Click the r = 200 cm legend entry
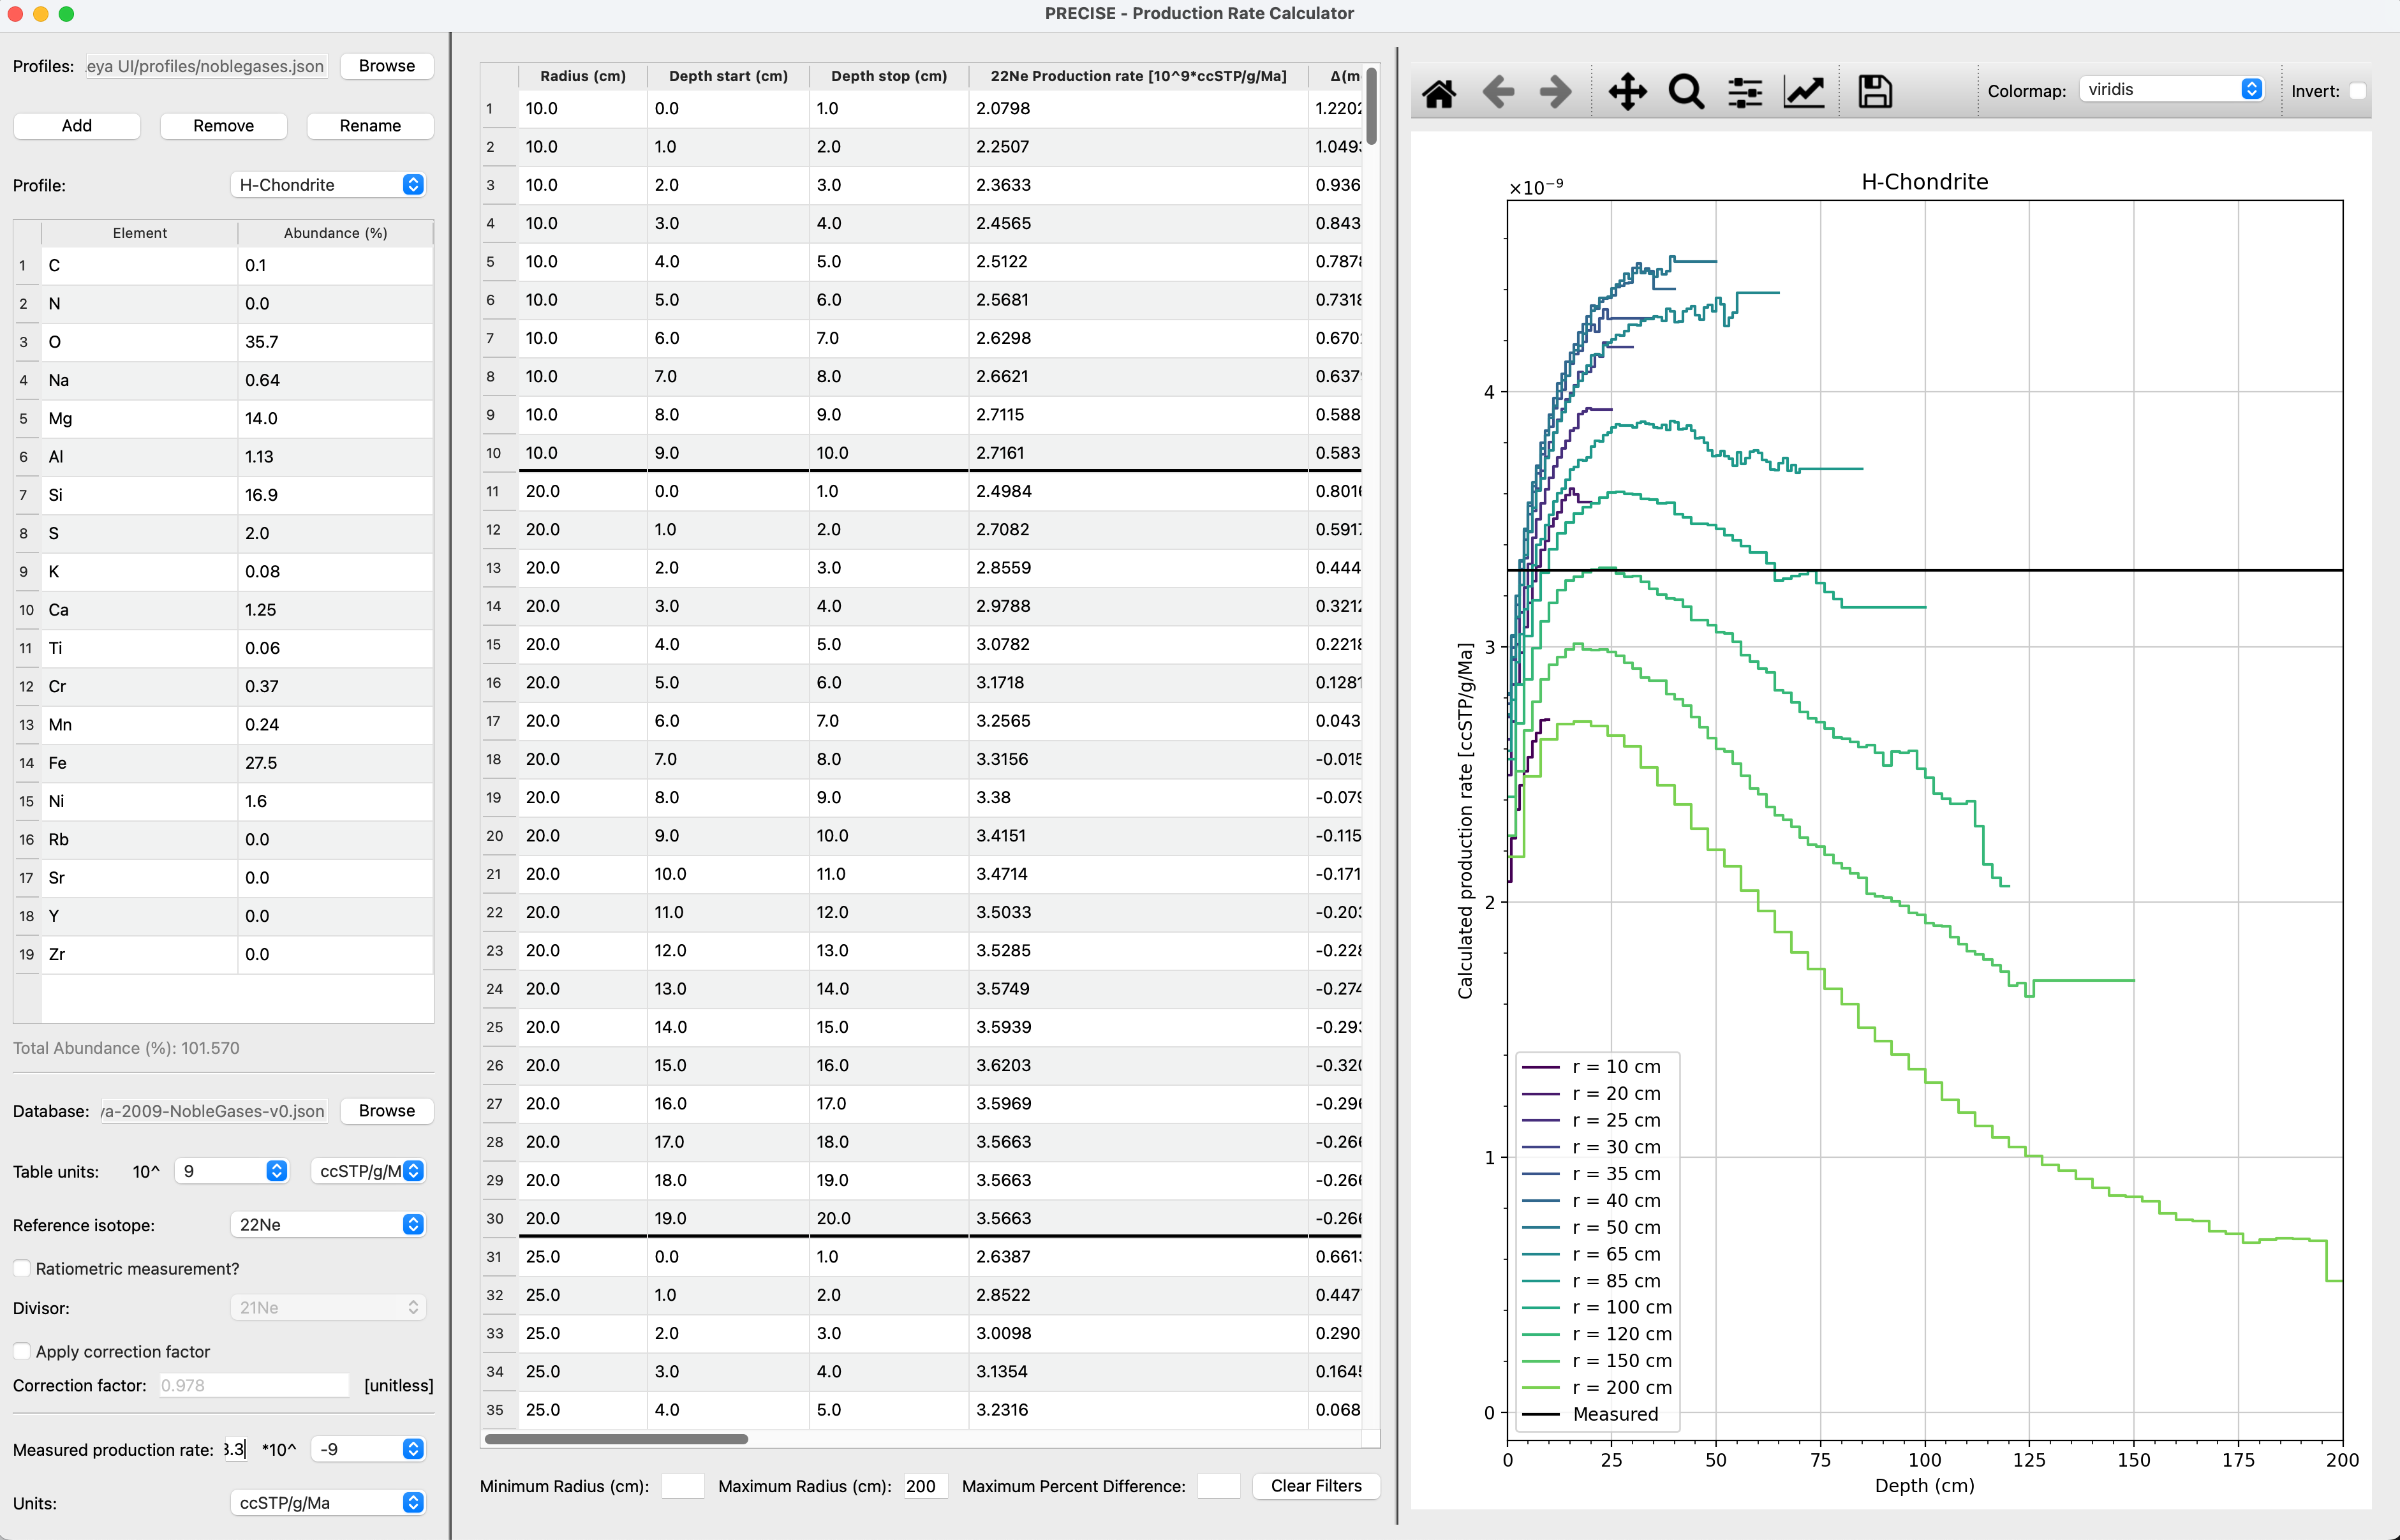The height and width of the screenshot is (1540, 2400). click(x=1597, y=1387)
